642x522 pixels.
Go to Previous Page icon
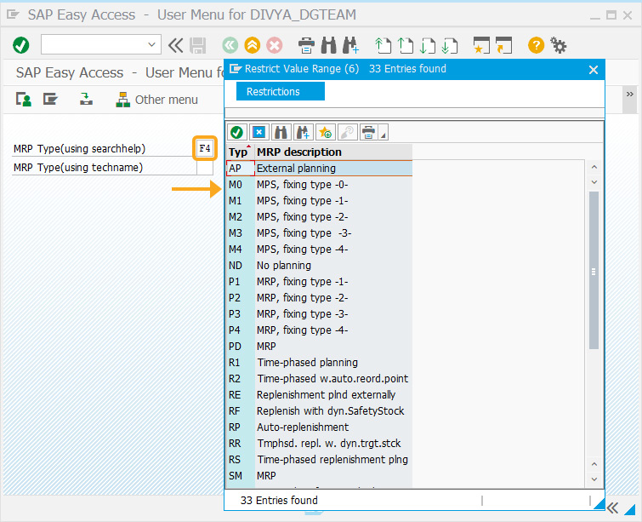point(406,45)
